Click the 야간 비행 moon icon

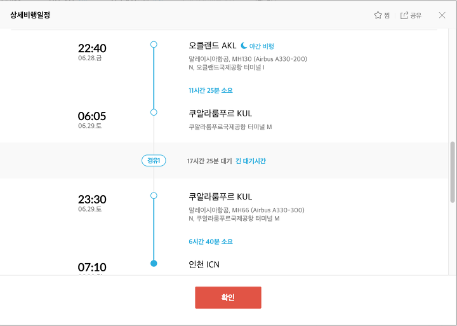point(244,46)
